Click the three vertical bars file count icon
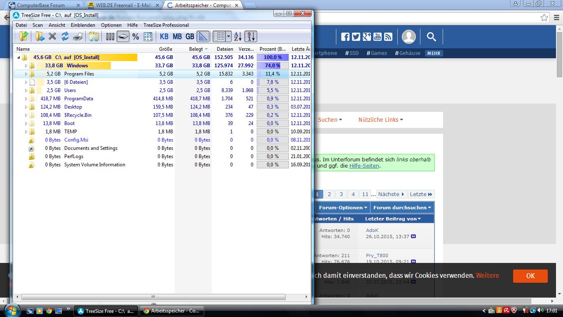The height and width of the screenshot is (317, 563). [110, 36]
